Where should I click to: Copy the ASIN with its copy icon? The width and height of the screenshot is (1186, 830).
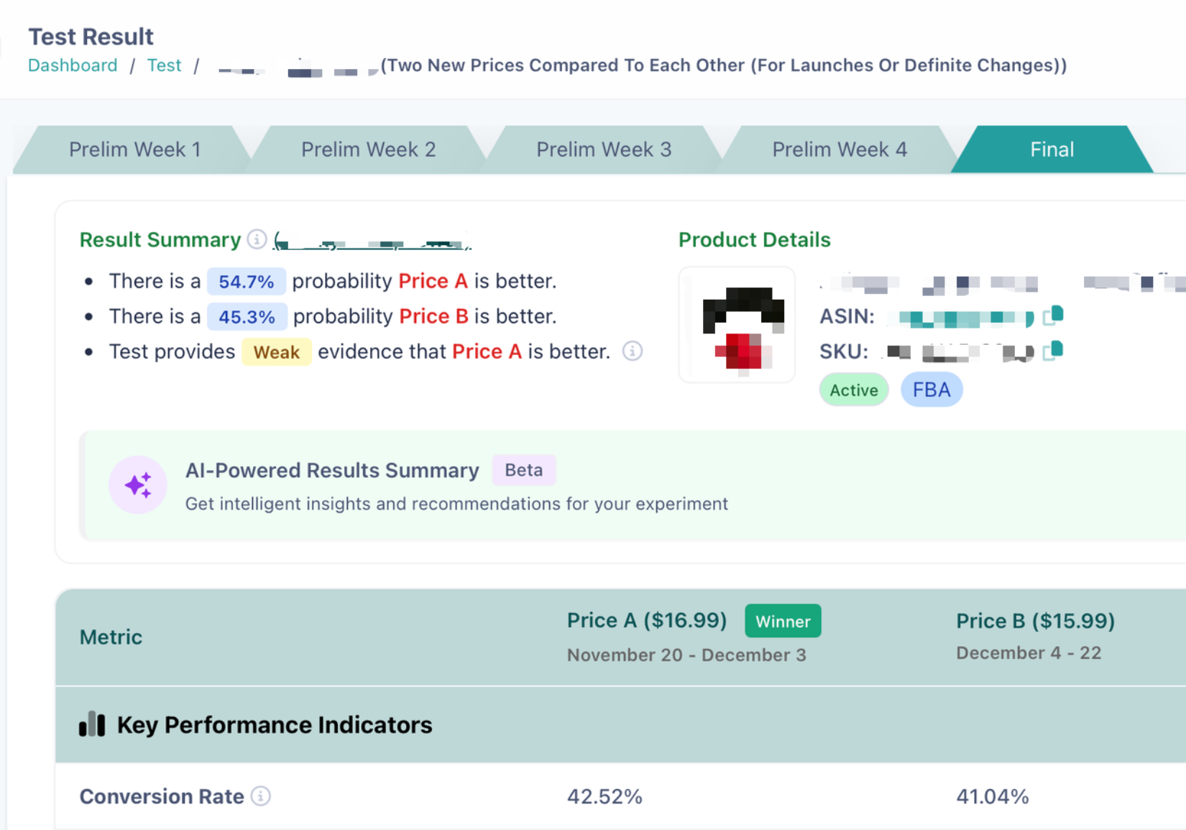tap(1054, 315)
